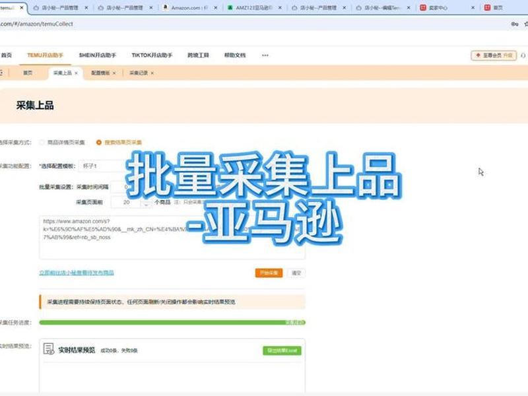Click the green AMZ123 tab favicon

[x=230, y=7]
